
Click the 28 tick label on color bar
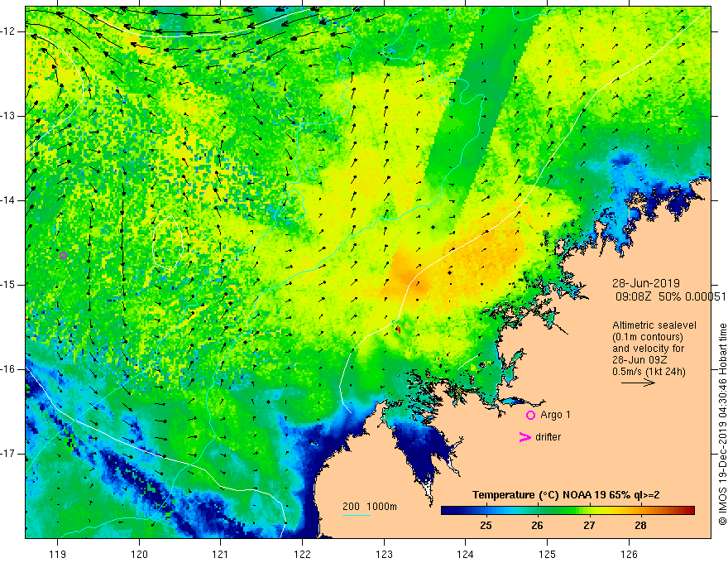click(x=640, y=526)
